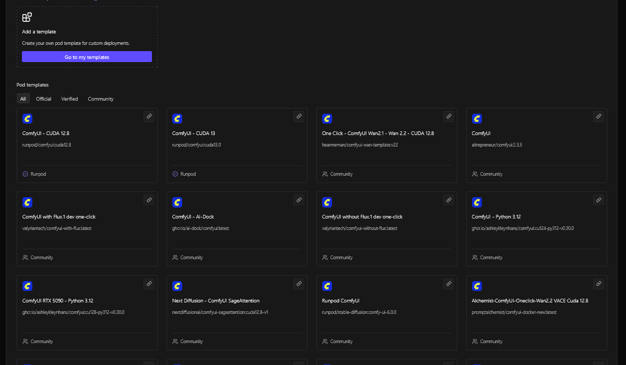Click Community label on ComfyUI - AI-Dock card

pyautogui.click(x=192, y=257)
